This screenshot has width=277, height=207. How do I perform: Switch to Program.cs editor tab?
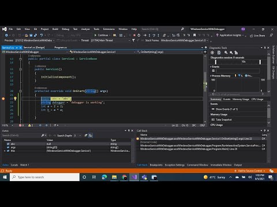click(x=61, y=47)
